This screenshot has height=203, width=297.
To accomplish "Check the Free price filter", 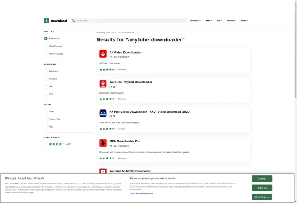I will tap(46, 112).
